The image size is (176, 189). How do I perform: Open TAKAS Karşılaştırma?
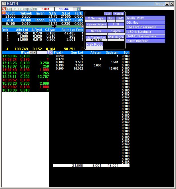pos(145,36)
